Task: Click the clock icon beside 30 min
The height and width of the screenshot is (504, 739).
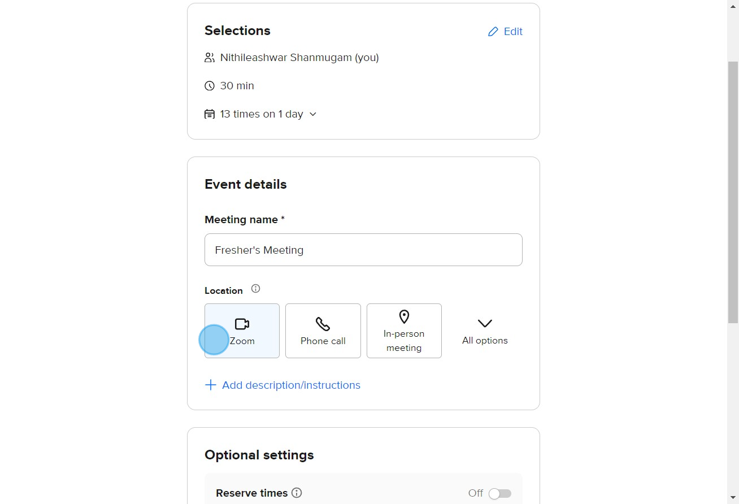Action: point(210,86)
